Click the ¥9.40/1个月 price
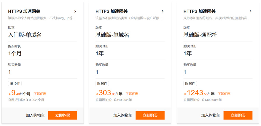Viewport: 261px width, 126px height. [x=20, y=93]
